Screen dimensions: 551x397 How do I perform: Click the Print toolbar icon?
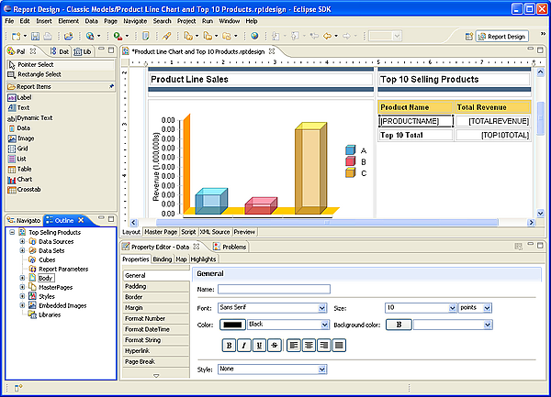point(48,36)
